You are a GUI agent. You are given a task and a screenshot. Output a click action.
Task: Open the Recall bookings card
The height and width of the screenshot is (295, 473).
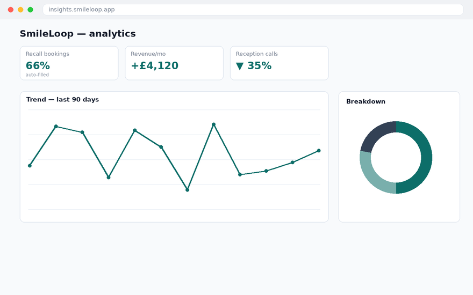pos(69,63)
